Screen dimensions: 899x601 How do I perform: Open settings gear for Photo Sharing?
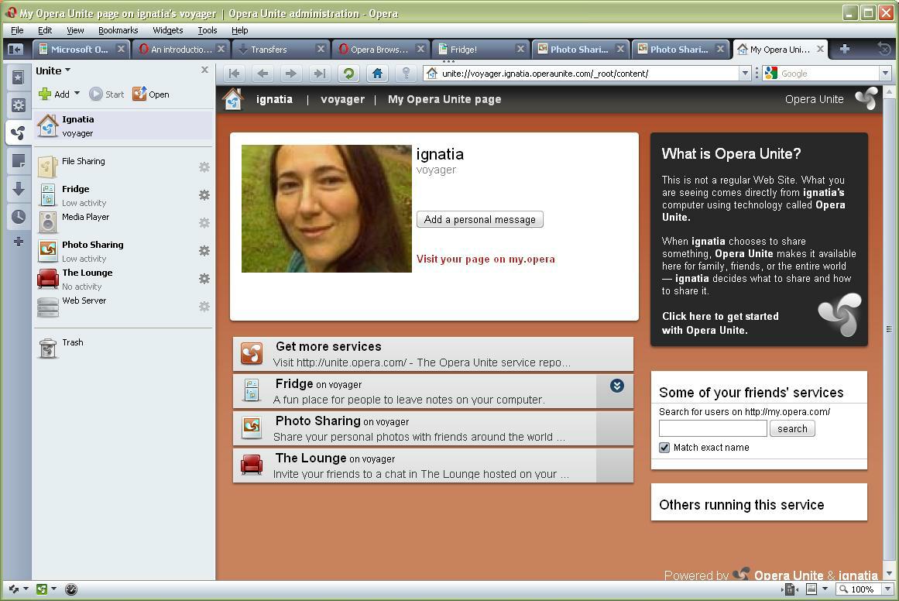[x=204, y=251]
